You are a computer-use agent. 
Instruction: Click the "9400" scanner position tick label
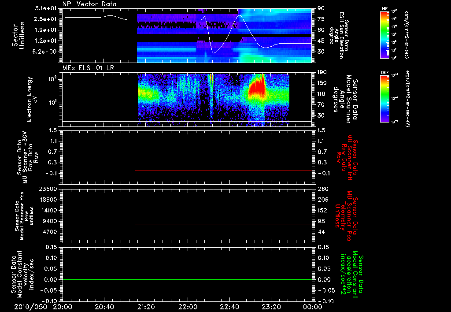(50, 221)
